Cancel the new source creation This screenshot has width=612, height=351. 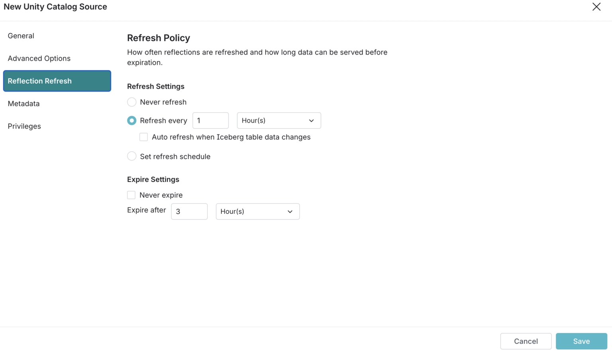[526, 341]
